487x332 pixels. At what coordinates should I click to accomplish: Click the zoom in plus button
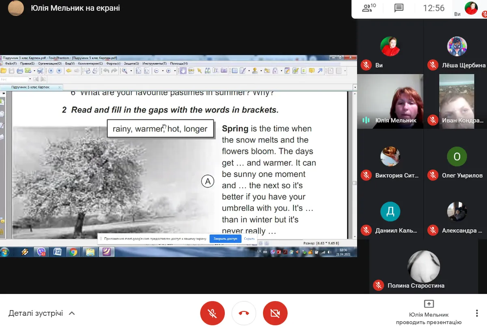[169, 71]
